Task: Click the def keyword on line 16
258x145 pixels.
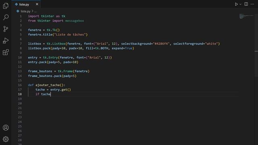Action: pyautogui.click(x=31, y=85)
